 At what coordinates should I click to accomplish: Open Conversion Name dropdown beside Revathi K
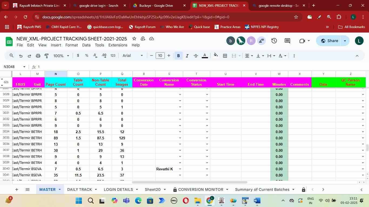(180, 169)
